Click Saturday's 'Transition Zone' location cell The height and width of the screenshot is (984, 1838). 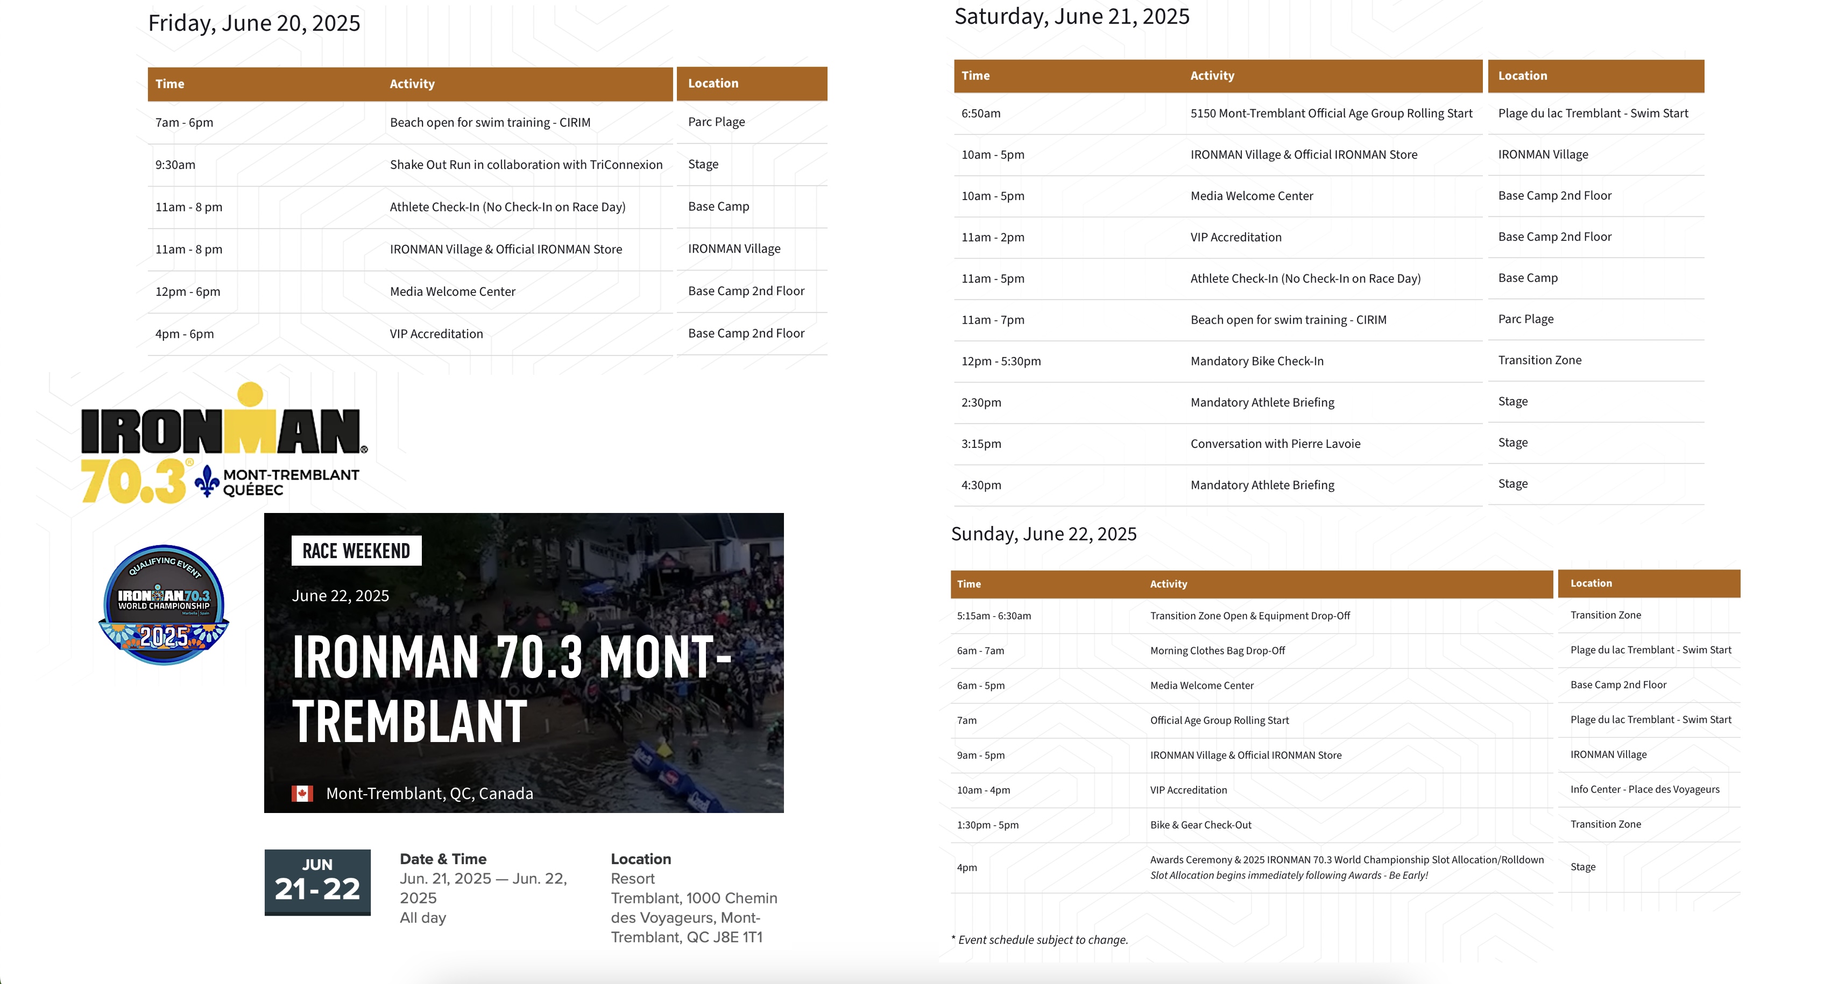[x=1540, y=360]
